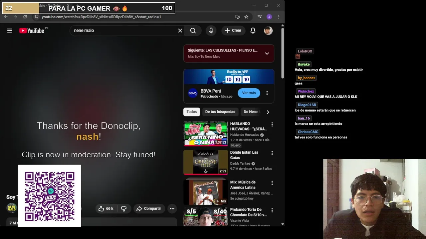Bookmark this page with the star icon

point(246,17)
